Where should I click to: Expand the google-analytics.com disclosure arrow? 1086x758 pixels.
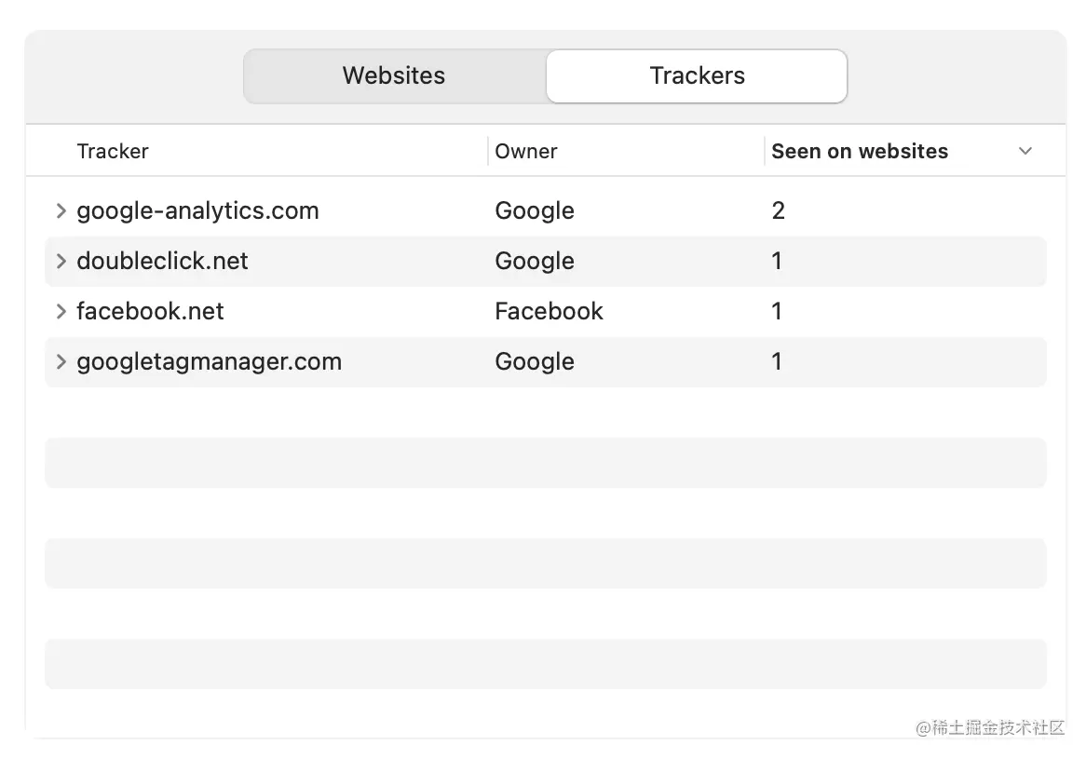pos(61,211)
